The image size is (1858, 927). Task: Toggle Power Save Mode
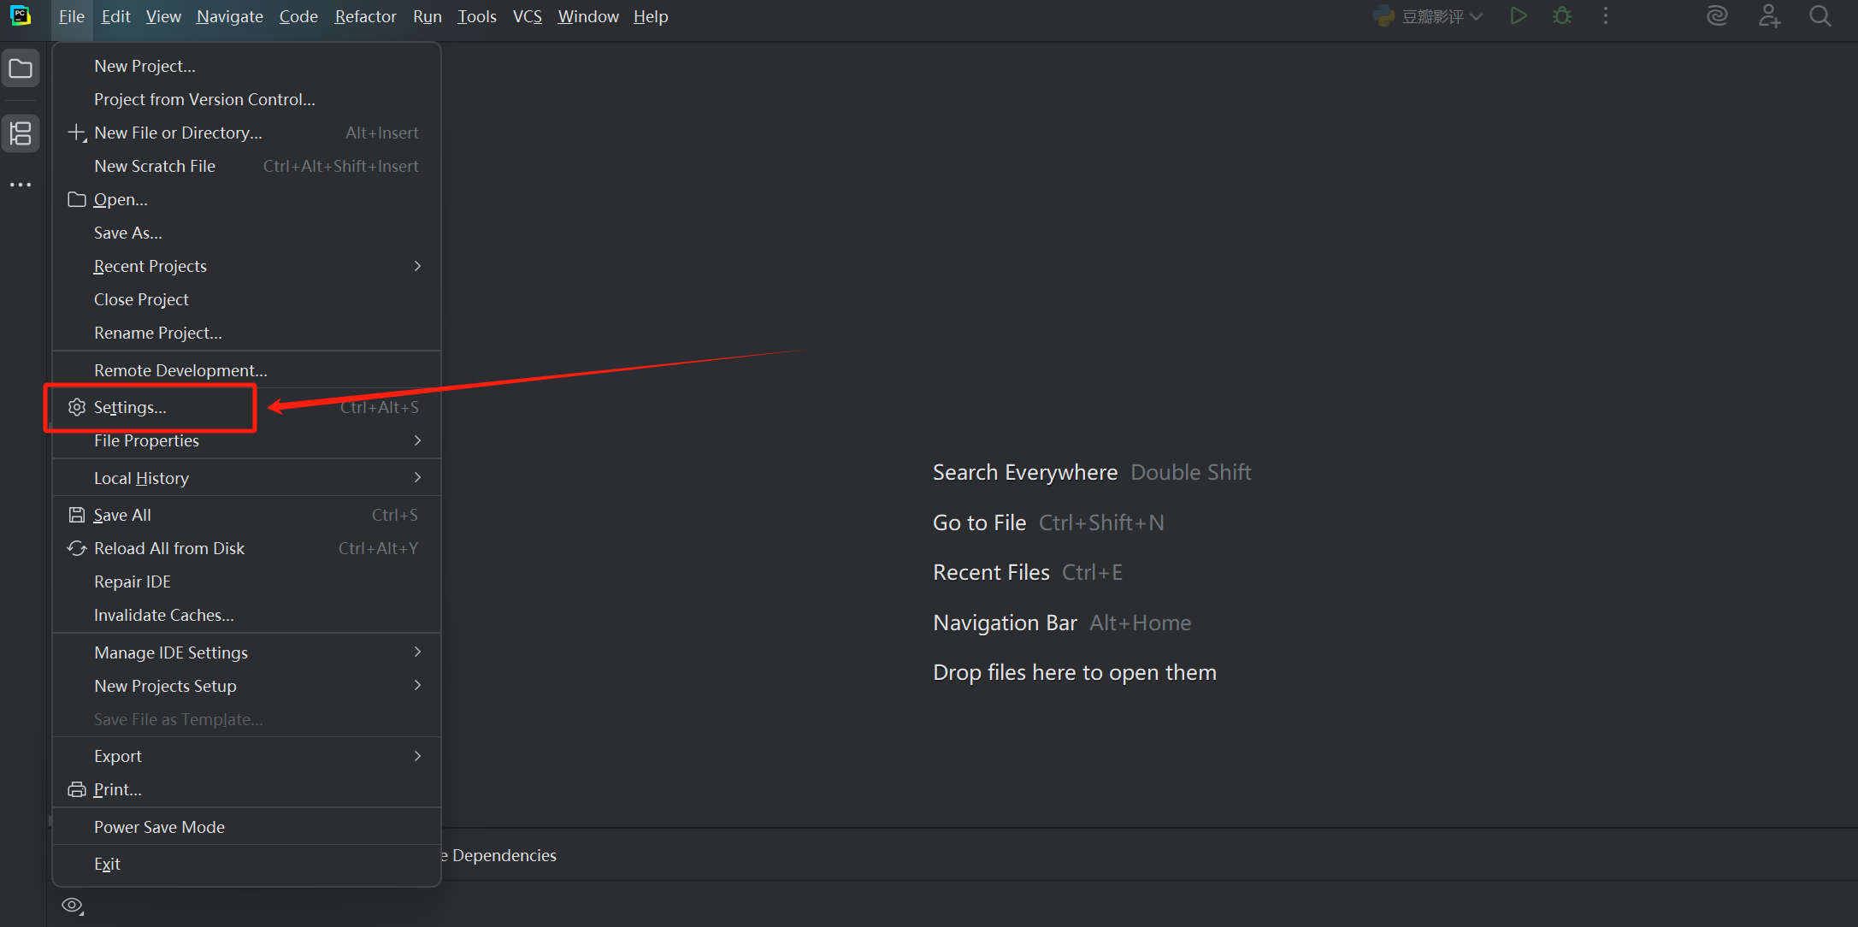[x=159, y=827]
